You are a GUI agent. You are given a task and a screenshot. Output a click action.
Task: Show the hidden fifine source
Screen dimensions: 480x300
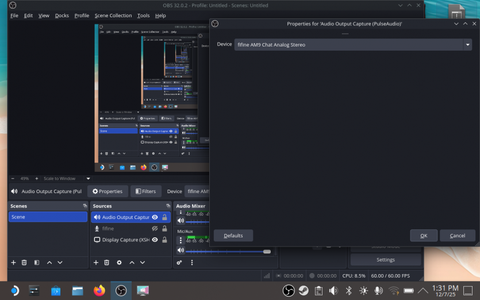pos(155,229)
